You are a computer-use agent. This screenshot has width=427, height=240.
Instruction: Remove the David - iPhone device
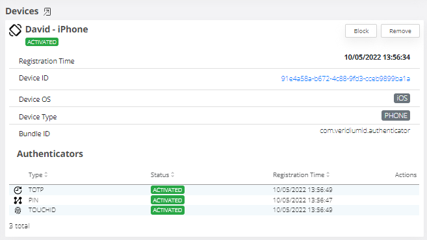[x=400, y=31]
